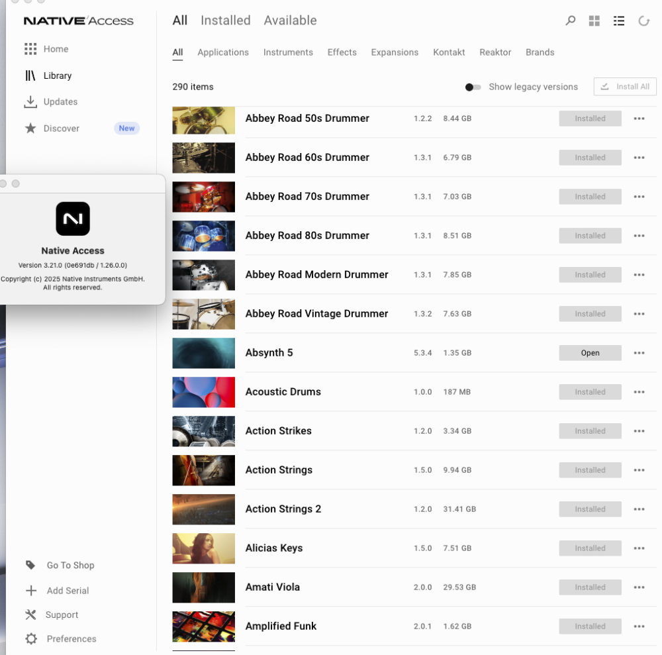This screenshot has width=662, height=655.
Task: Open Discover page via its label
Action: click(x=61, y=128)
